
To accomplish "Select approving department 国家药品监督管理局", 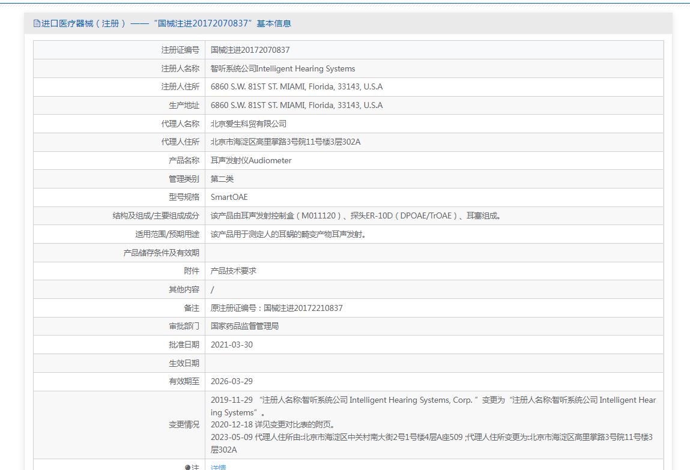I will click(244, 326).
